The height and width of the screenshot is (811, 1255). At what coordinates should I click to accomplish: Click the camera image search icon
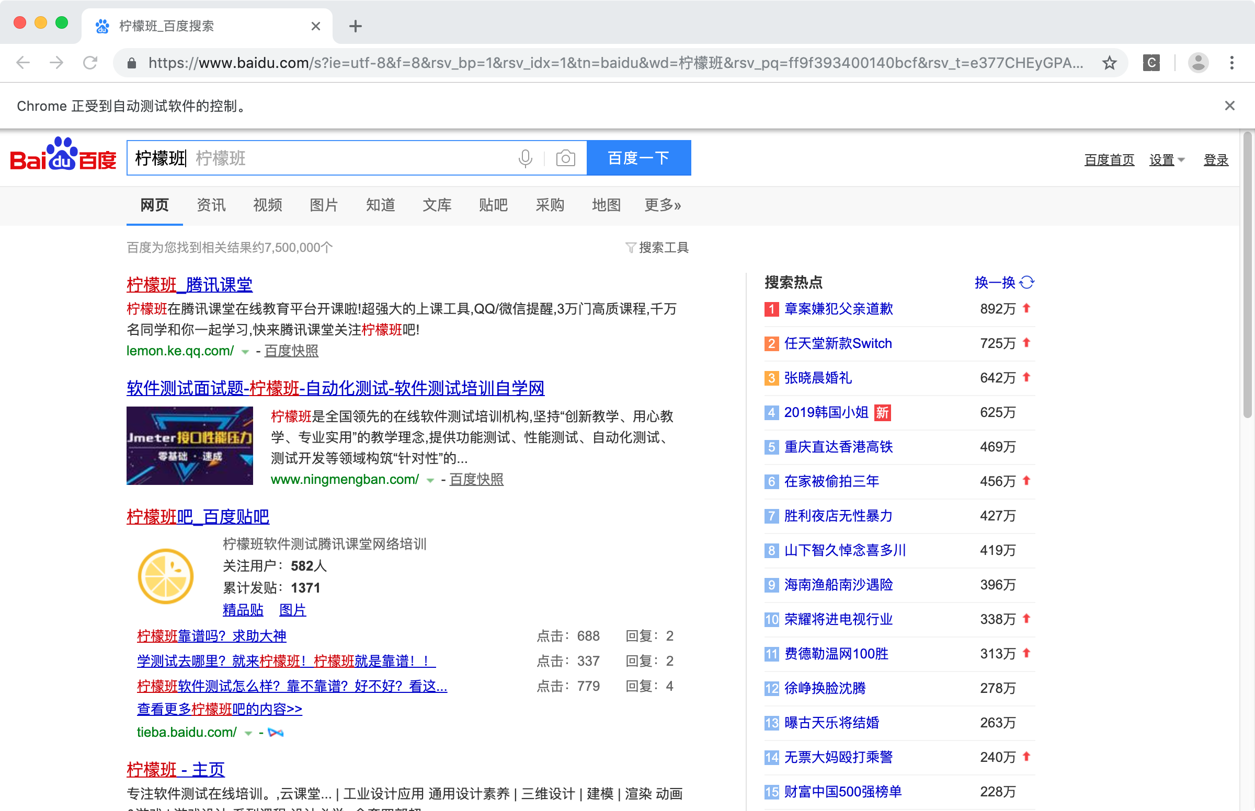[x=565, y=158]
